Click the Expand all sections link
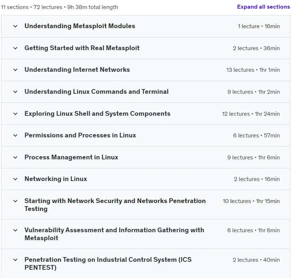The width and height of the screenshot is (291, 278). [263, 7]
